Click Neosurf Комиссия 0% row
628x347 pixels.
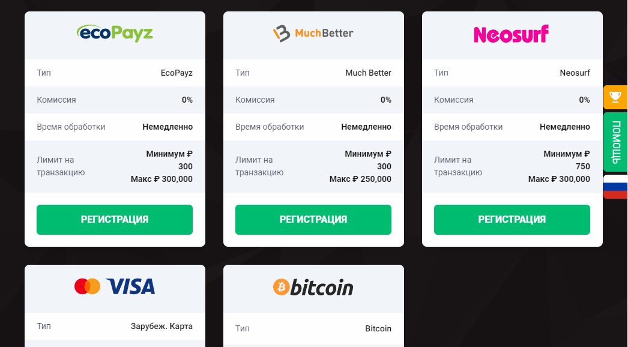pyautogui.click(x=512, y=100)
